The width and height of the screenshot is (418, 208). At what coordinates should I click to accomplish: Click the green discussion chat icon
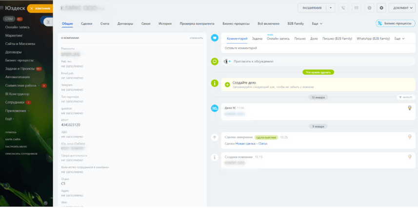click(215, 61)
